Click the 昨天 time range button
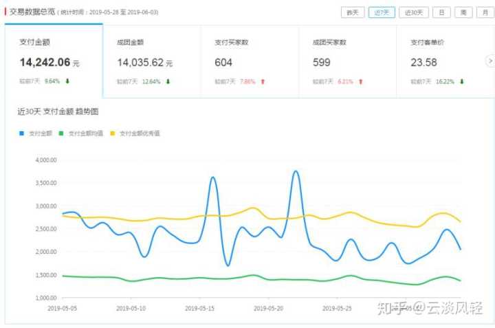Image resolution: width=495 pixels, height=328 pixels. (352, 12)
